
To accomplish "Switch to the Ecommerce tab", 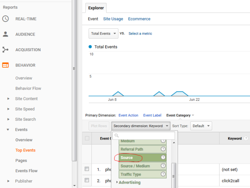I will [x=139, y=19].
